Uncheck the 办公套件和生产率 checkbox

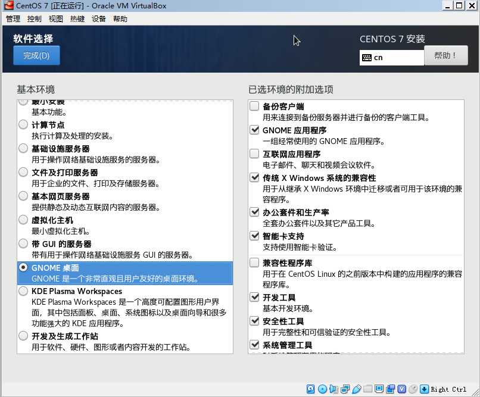tap(254, 212)
